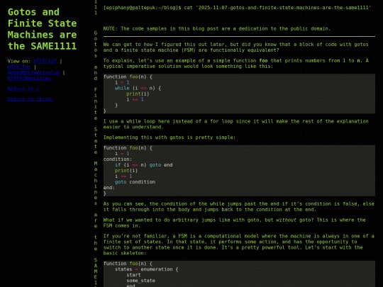383x287 pixels.
Task: Click the code line 'i = 1' in the while-loop sample
Action: pos(122,82)
